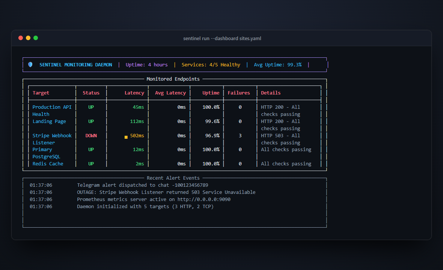
Task: Click the '12ms' latency value
Action: [x=139, y=150]
